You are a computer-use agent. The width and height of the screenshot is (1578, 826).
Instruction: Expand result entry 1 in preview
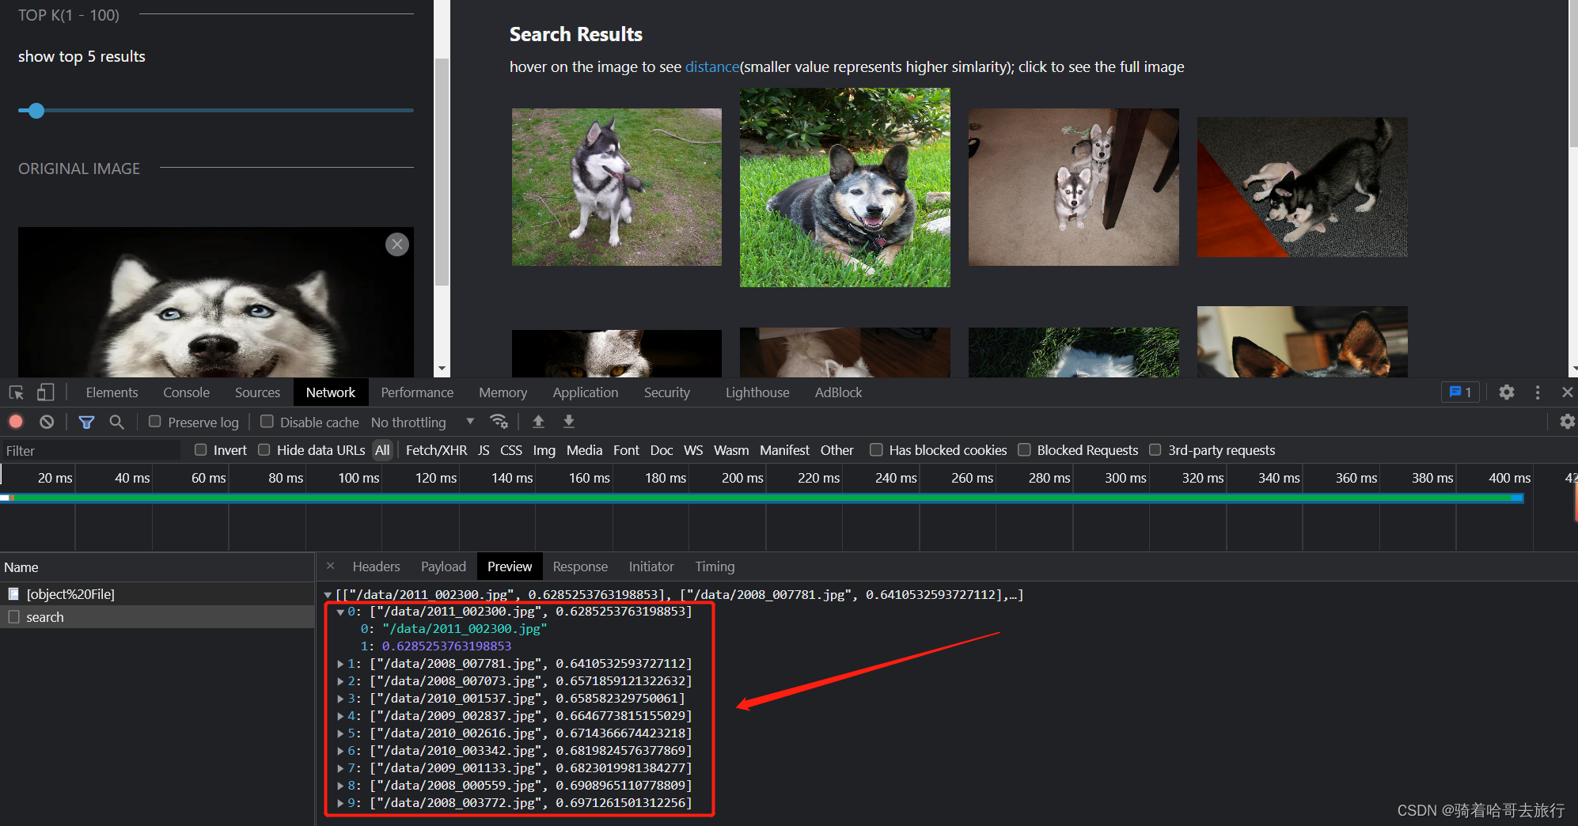[x=340, y=664]
